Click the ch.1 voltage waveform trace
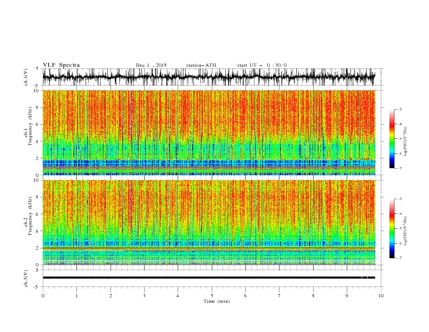The height and width of the screenshot is (332, 429). coord(209,77)
